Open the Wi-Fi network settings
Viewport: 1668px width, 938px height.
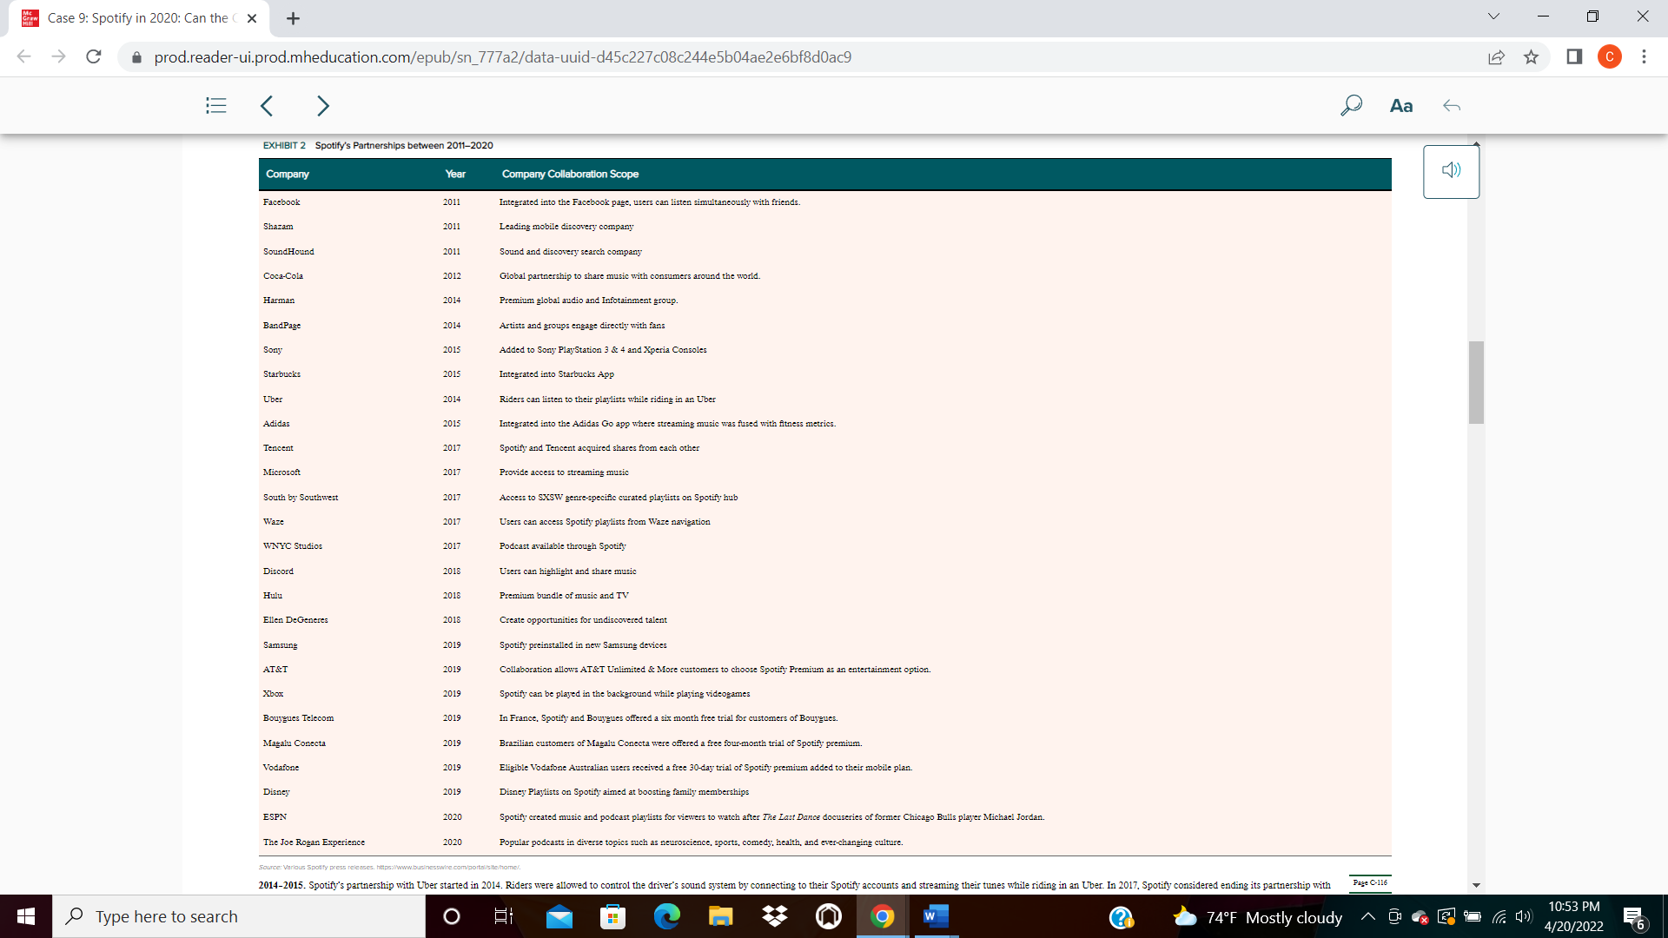click(1499, 916)
